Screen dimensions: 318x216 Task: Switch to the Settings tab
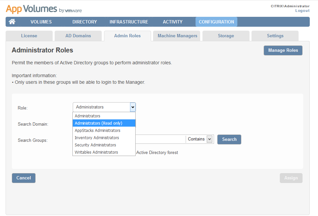pos(275,36)
